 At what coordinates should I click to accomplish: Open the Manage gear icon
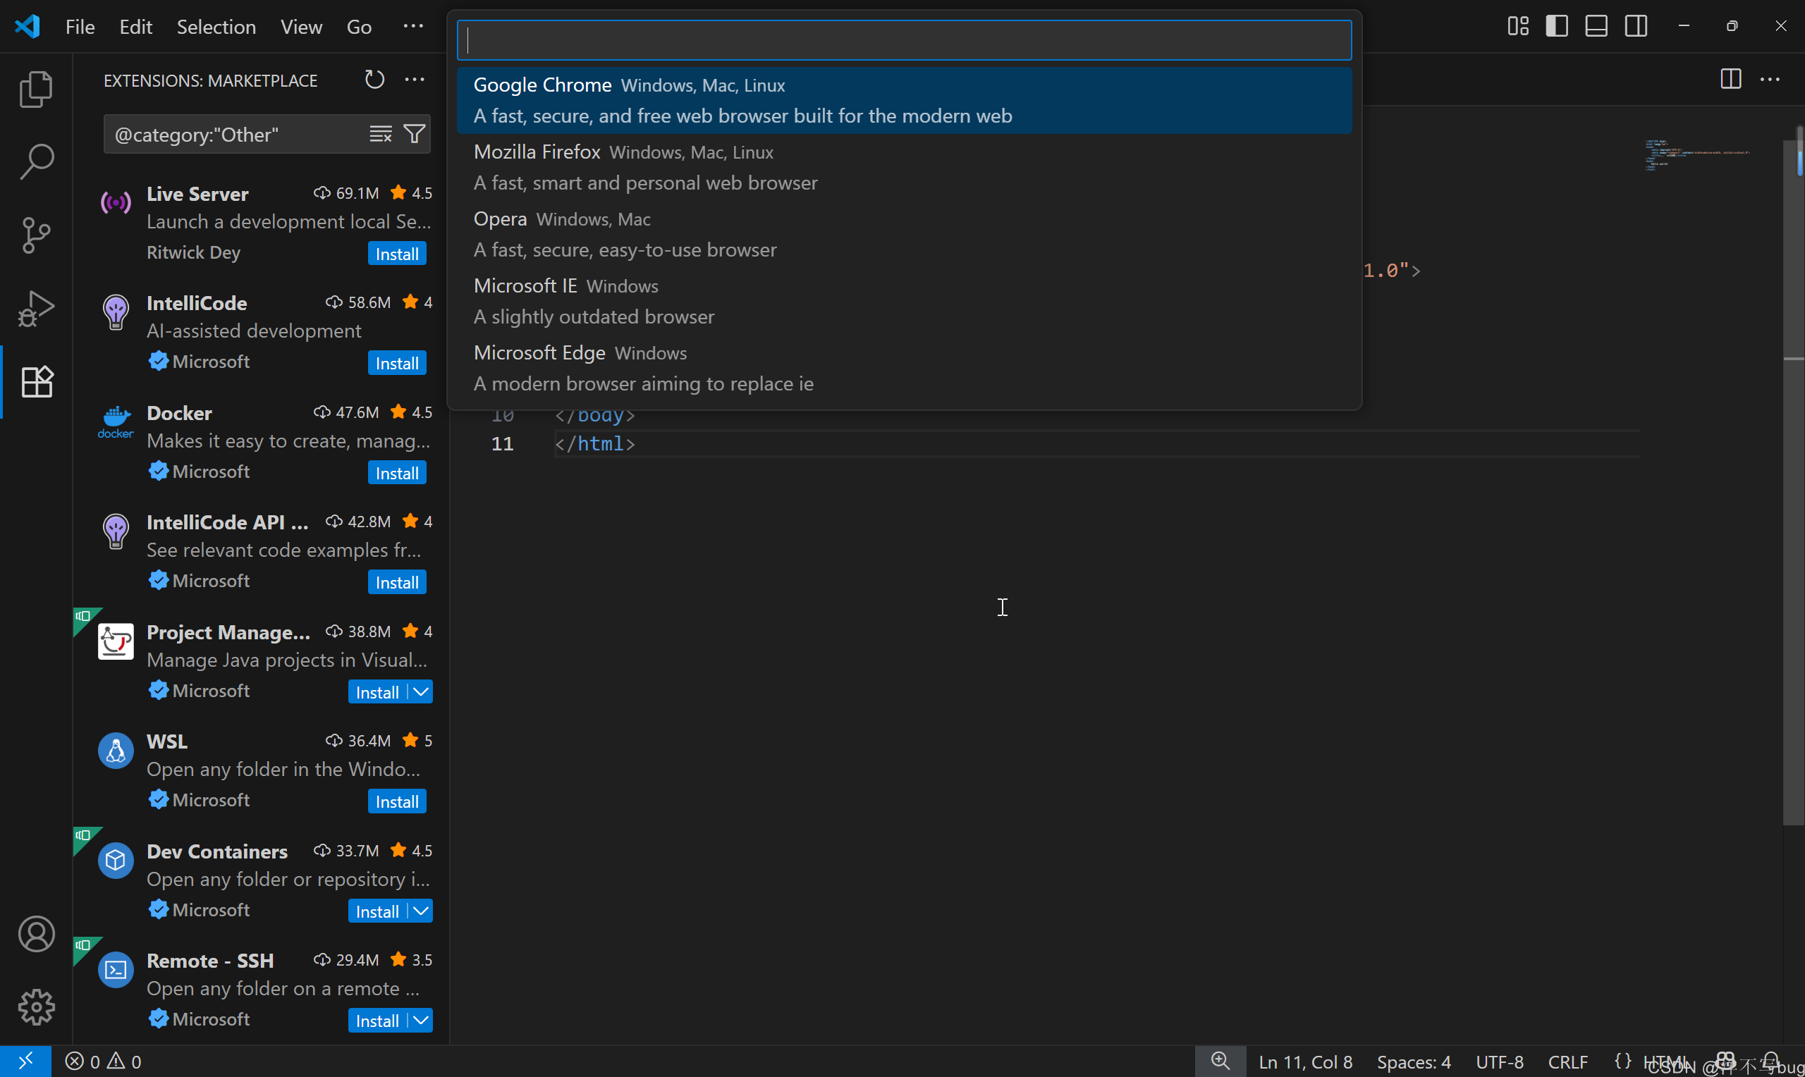(x=36, y=1007)
